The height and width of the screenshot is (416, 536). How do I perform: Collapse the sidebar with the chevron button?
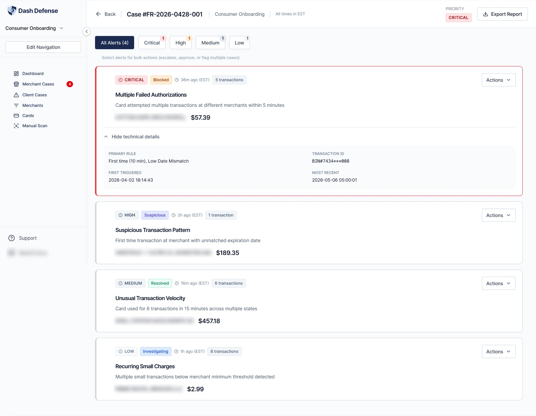pyautogui.click(x=87, y=32)
